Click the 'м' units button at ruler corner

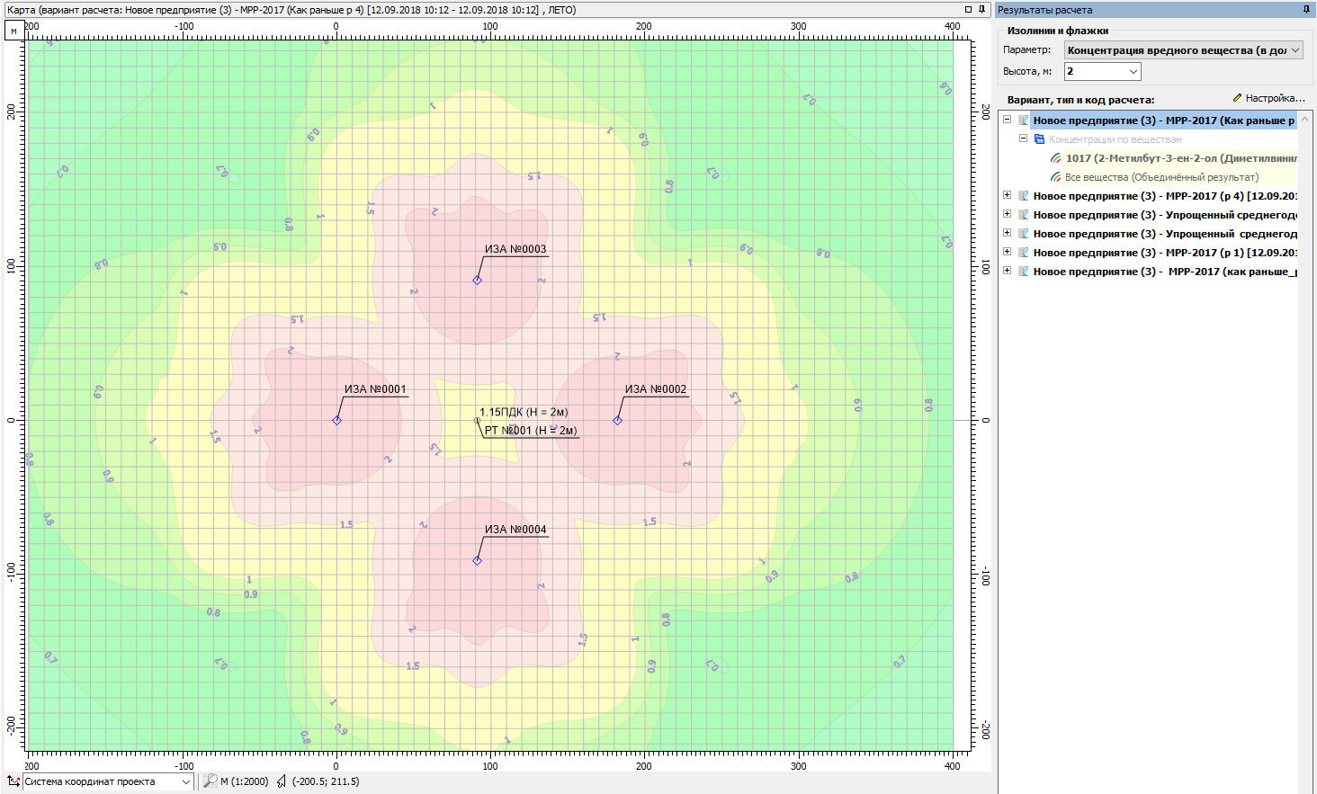click(x=13, y=31)
